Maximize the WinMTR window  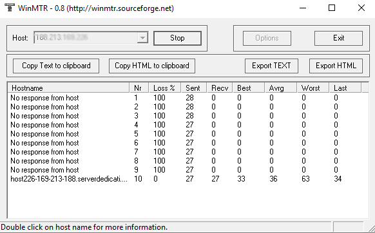(332, 8)
